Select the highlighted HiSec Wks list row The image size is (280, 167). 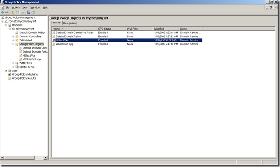click(x=127, y=40)
